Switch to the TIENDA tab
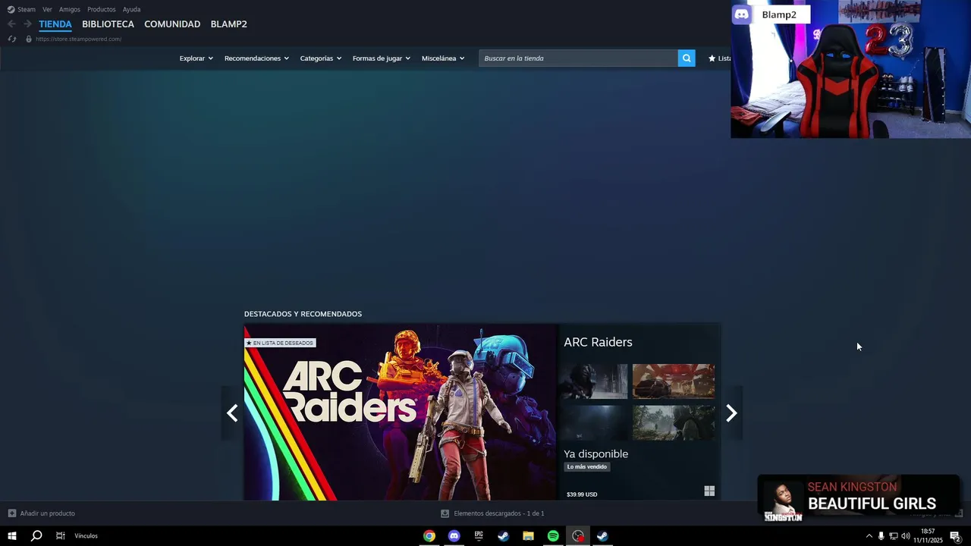 click(x=55, y=24)
